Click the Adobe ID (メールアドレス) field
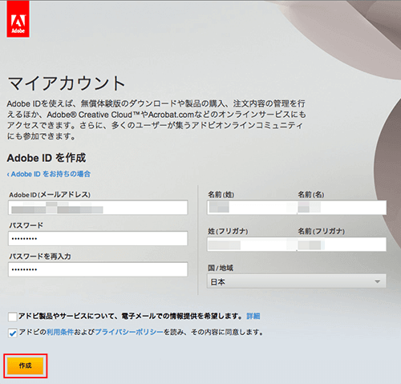The width and height of the screenshot is (401, 384). [x=98, y=208]
